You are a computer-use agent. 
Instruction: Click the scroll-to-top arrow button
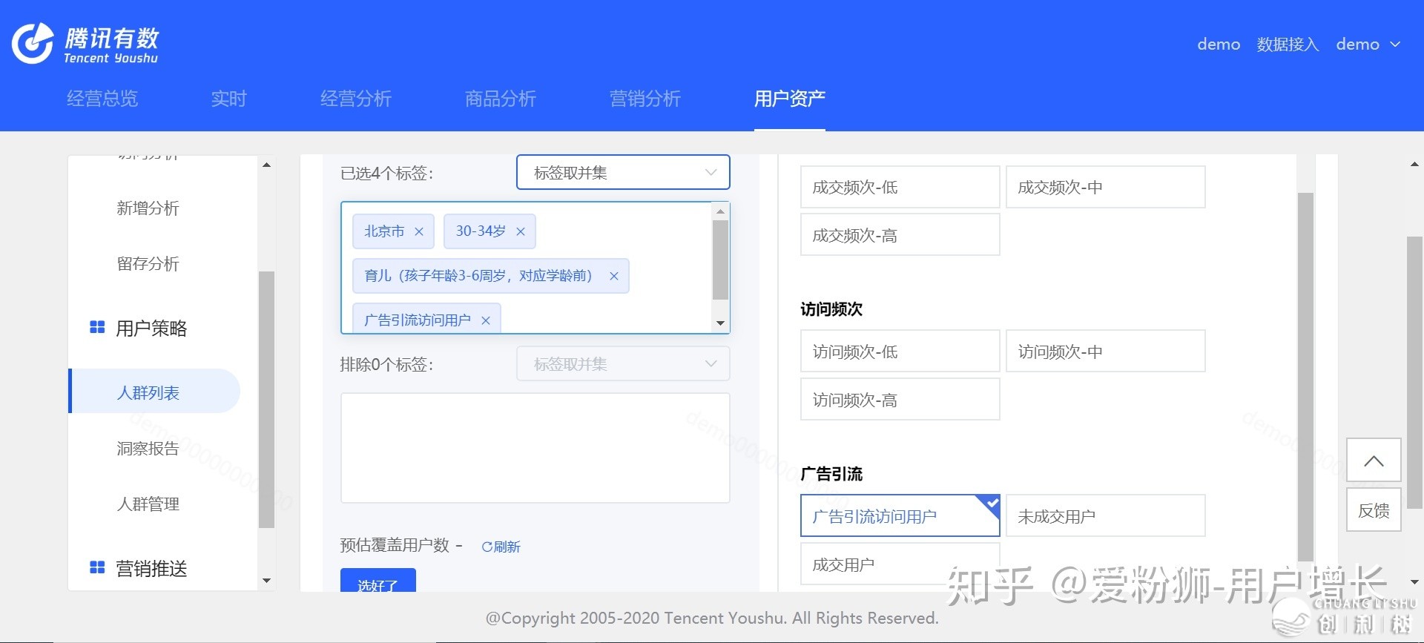tap(1374, 461)
